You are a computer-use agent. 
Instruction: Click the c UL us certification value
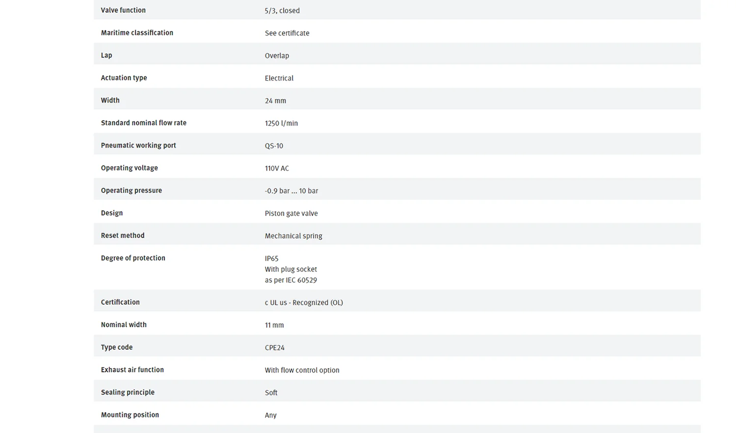[304, 303]
